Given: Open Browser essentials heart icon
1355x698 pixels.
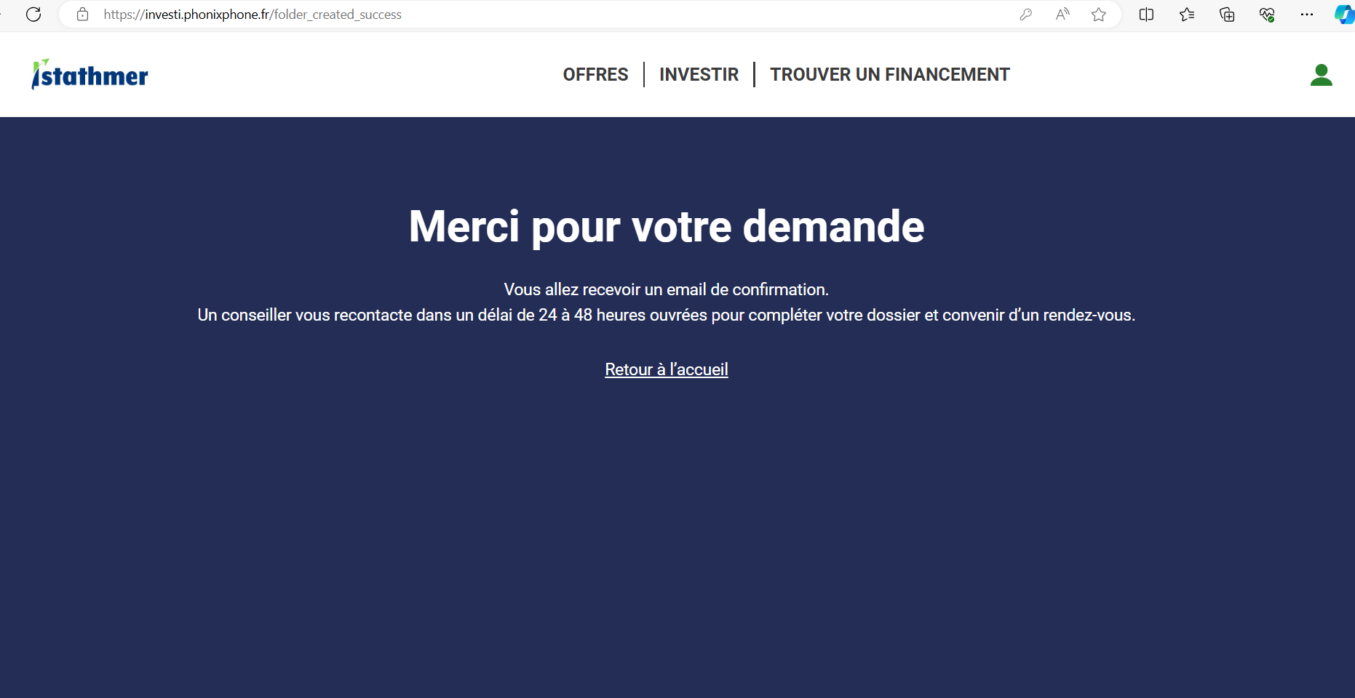Looking at the screenshot, I should (1267, 15).
